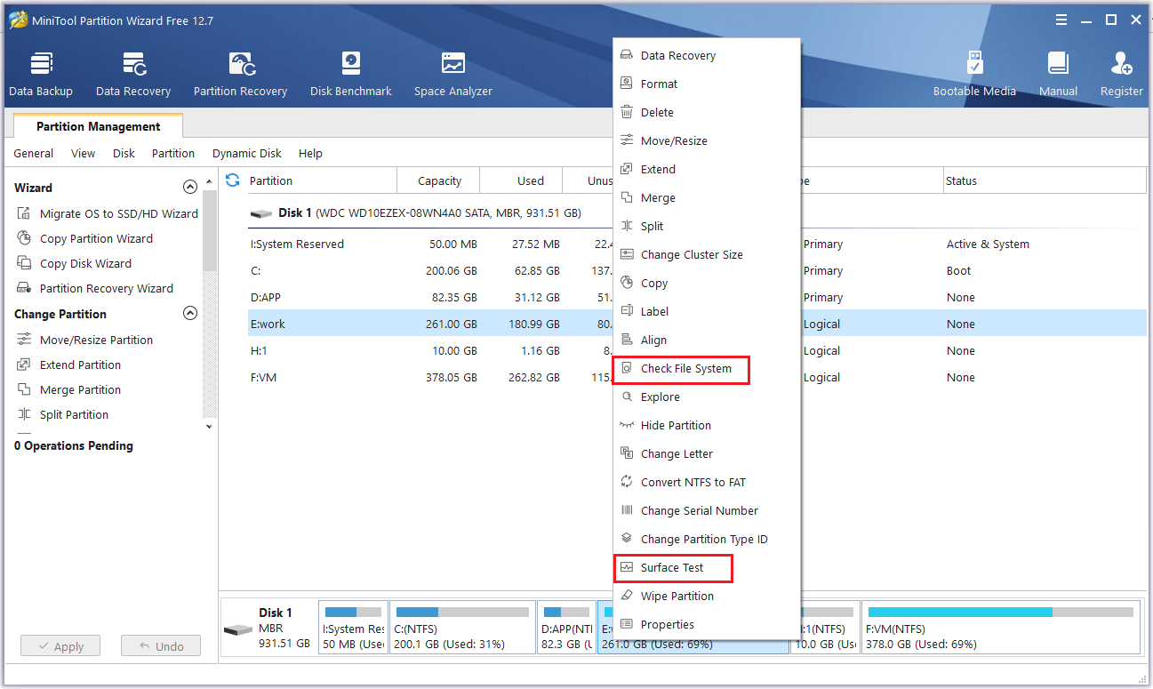Choose Explore in the context menu

coord(708,397)
